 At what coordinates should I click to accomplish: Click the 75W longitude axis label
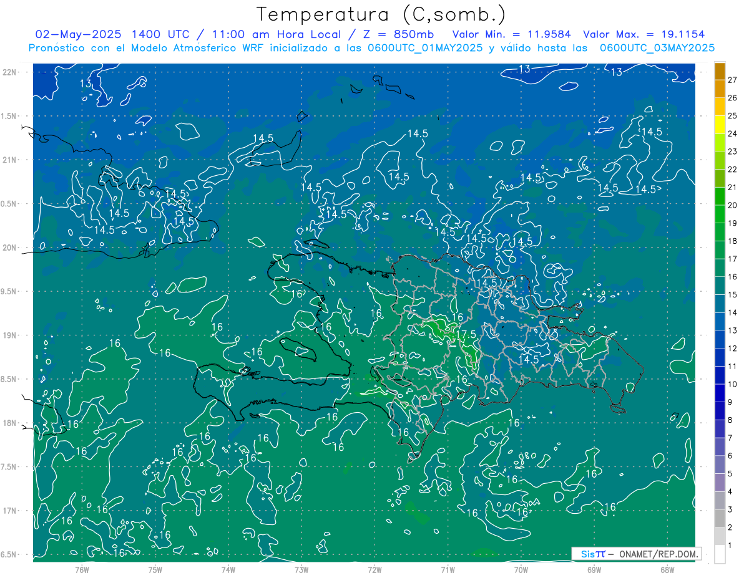(155, 570)
